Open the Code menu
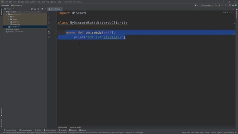 pos(27,2)
